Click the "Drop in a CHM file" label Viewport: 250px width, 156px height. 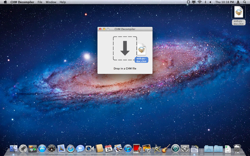[125, 69]
